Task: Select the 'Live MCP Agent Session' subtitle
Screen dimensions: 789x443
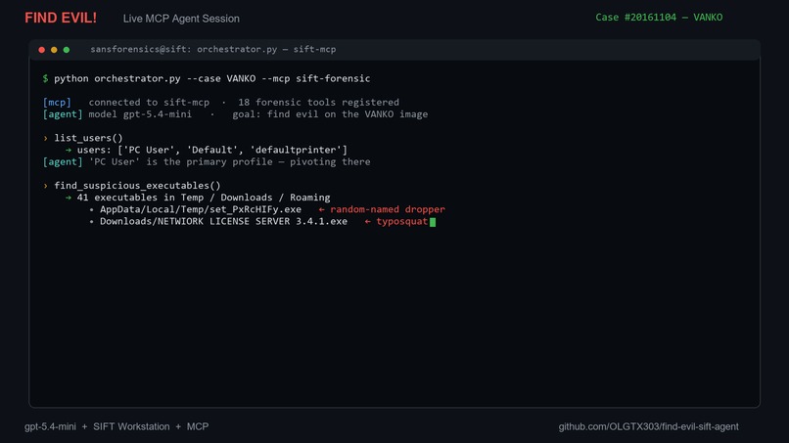Action: [181, 19]
